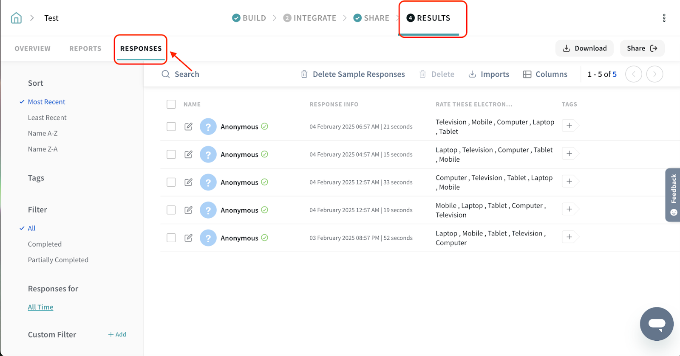Open the three-dot options menu

(x=664, y=18)
